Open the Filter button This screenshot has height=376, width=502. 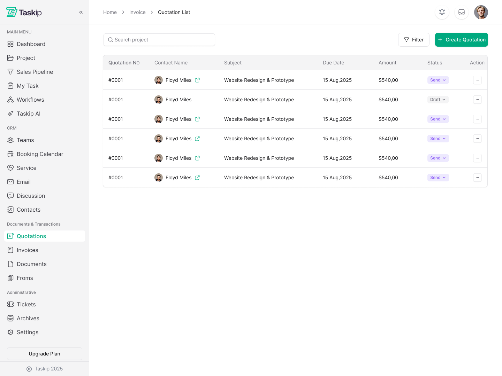413,40
